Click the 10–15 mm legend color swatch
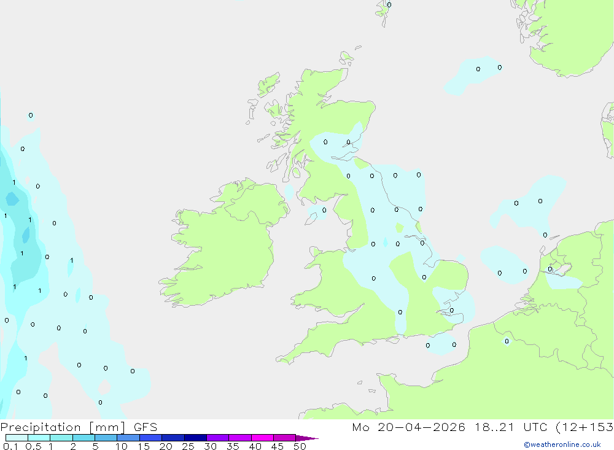Image resolution: width=614 pixels, height=450 pixels. pyautogui.click(x=128, y=438)
